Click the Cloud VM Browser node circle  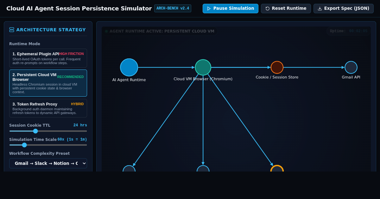pyautogui.click(x=203, y=67)
